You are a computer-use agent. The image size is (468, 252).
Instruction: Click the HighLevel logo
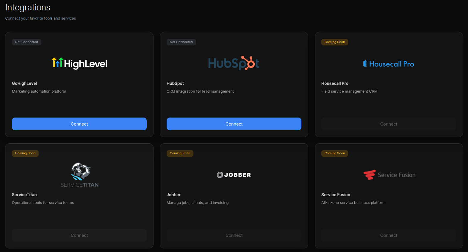point(79,63)
